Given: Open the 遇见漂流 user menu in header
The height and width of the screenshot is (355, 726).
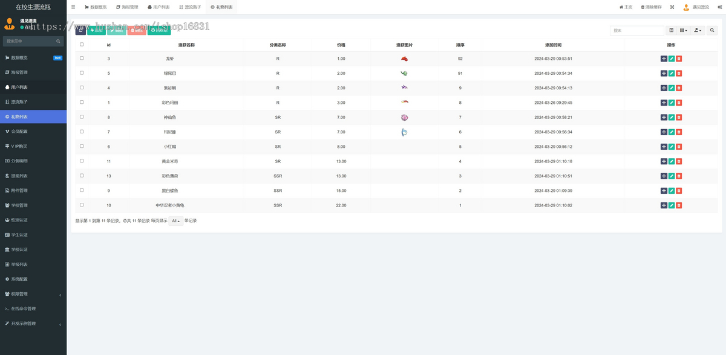Looking at the screenshot, I should tap(696, 7).
